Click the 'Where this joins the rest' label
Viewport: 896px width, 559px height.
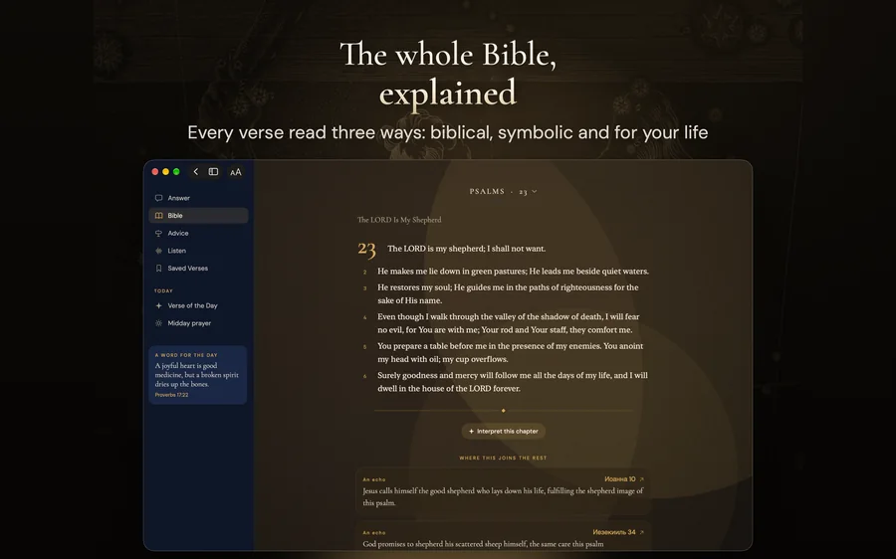pos(503,458)
